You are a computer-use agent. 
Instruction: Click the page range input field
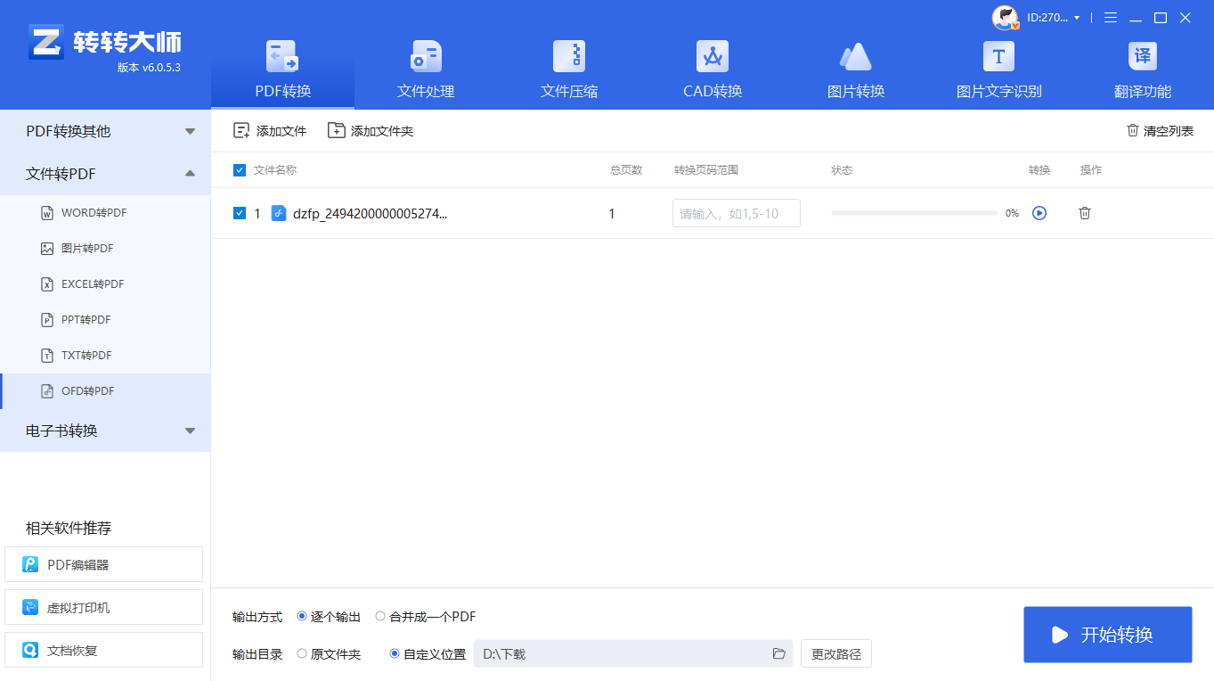coord(736,213)
